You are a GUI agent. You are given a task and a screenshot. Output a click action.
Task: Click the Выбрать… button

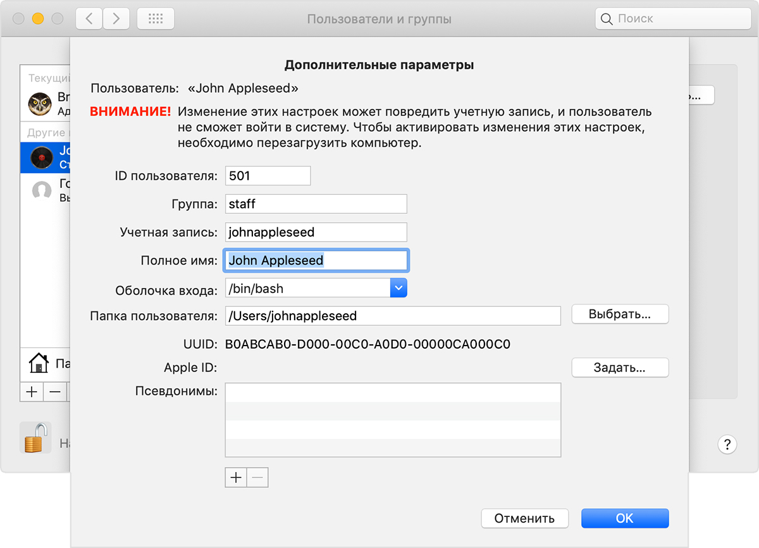point(620,314)
